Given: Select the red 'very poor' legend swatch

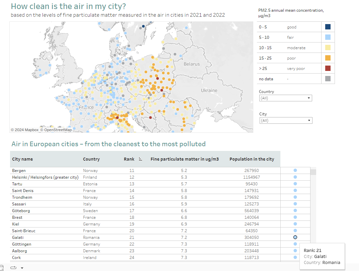Looking at the screenshot, I should click(x=328, y=68).
